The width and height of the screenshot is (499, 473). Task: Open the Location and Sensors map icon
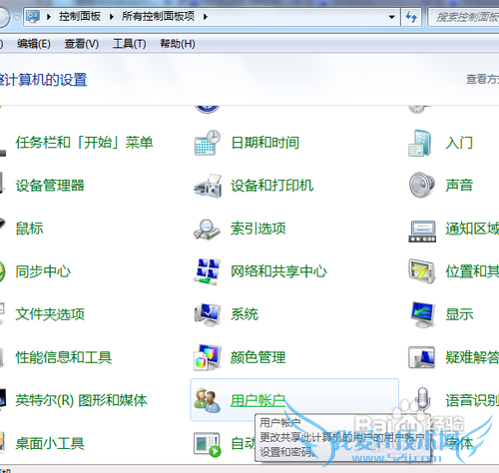tap(422, 271)
